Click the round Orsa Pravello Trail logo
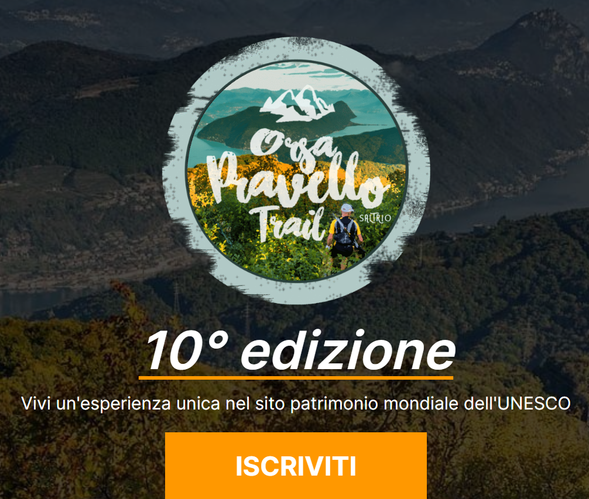 click(x=296, y=171)
